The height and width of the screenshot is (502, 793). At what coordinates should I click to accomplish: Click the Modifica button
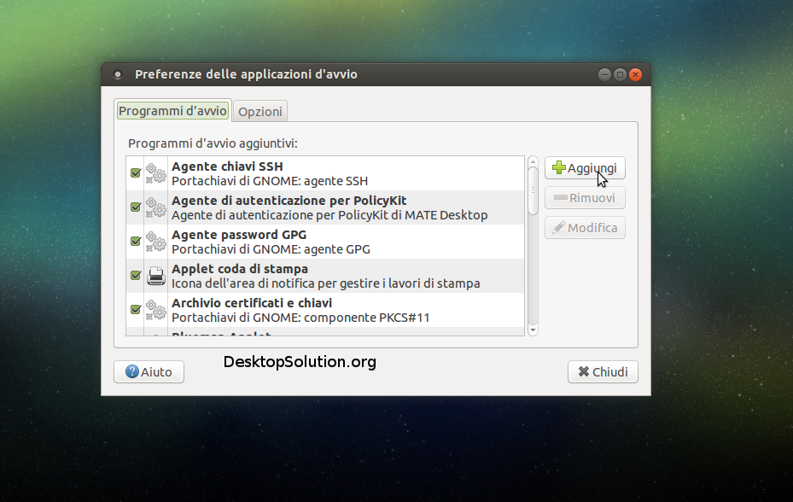coord(585,228)
